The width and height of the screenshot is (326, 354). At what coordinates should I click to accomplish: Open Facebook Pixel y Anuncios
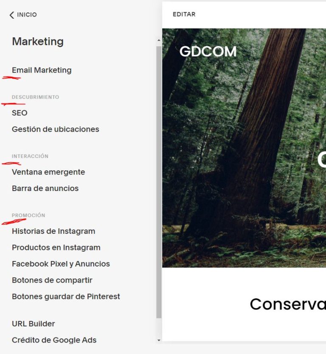tap(61, 264)
